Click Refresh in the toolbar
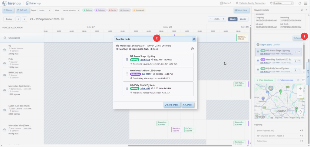The image size is (310, 147). pos(23,10)
